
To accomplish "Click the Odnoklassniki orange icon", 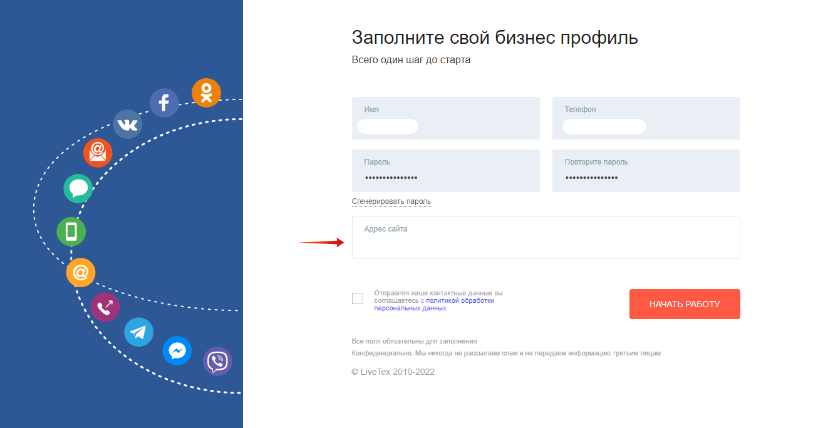I will tap(206, 93).
